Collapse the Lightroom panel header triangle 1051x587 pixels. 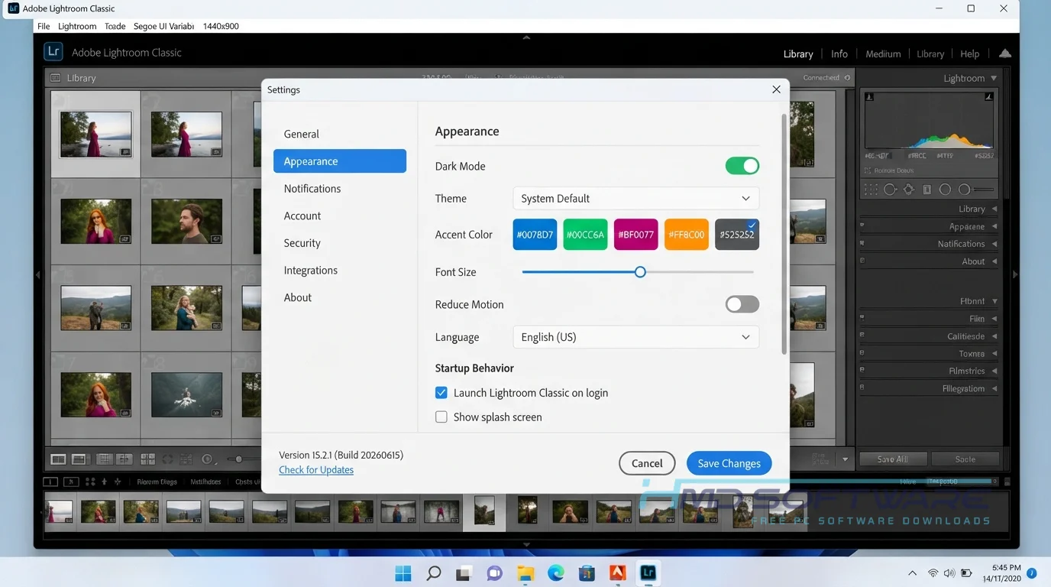[x=994, y=78]
